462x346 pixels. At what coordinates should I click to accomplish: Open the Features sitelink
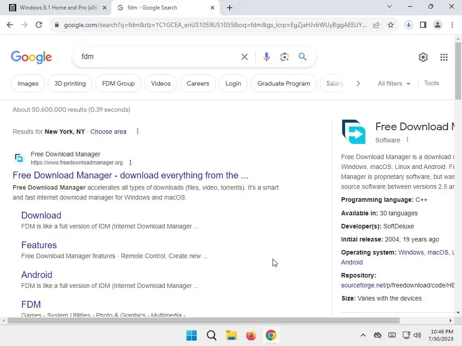point(39,245)
